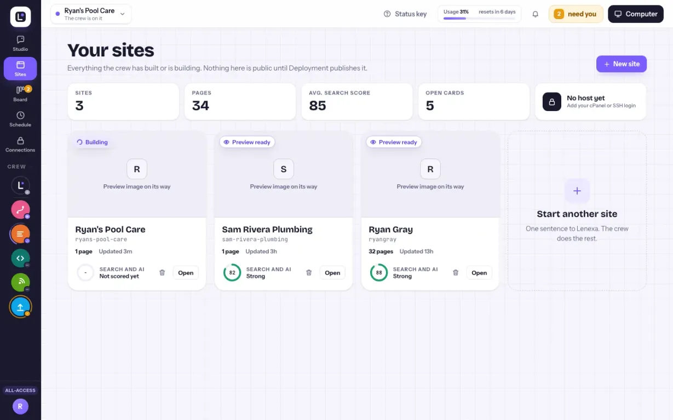Image resolution: width=673 pixels, height=420 pixels.
Task: Click the Building status badge
Action: (92, 142)
